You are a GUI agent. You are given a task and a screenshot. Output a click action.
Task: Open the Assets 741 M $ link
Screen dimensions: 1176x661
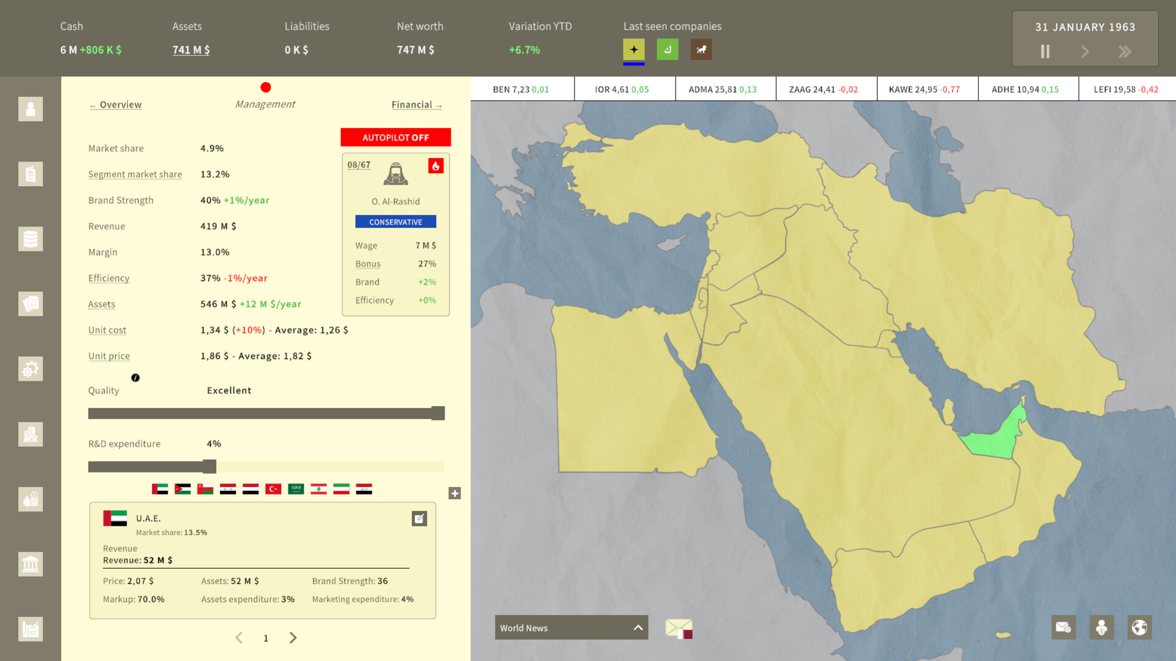[191, 50]
